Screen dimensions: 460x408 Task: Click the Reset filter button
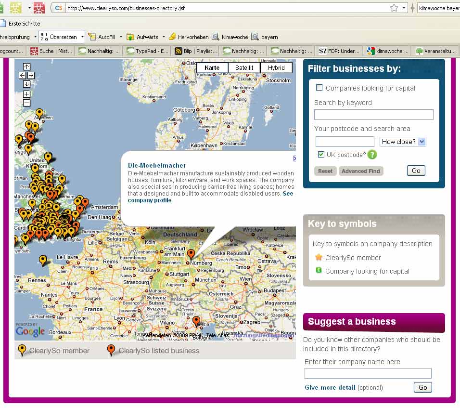click(325, 171)
